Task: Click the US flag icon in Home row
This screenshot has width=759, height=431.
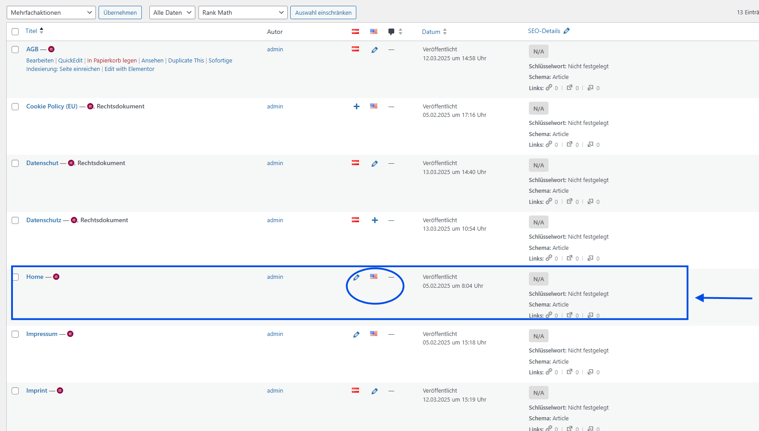Action: (x=374, y=277)
